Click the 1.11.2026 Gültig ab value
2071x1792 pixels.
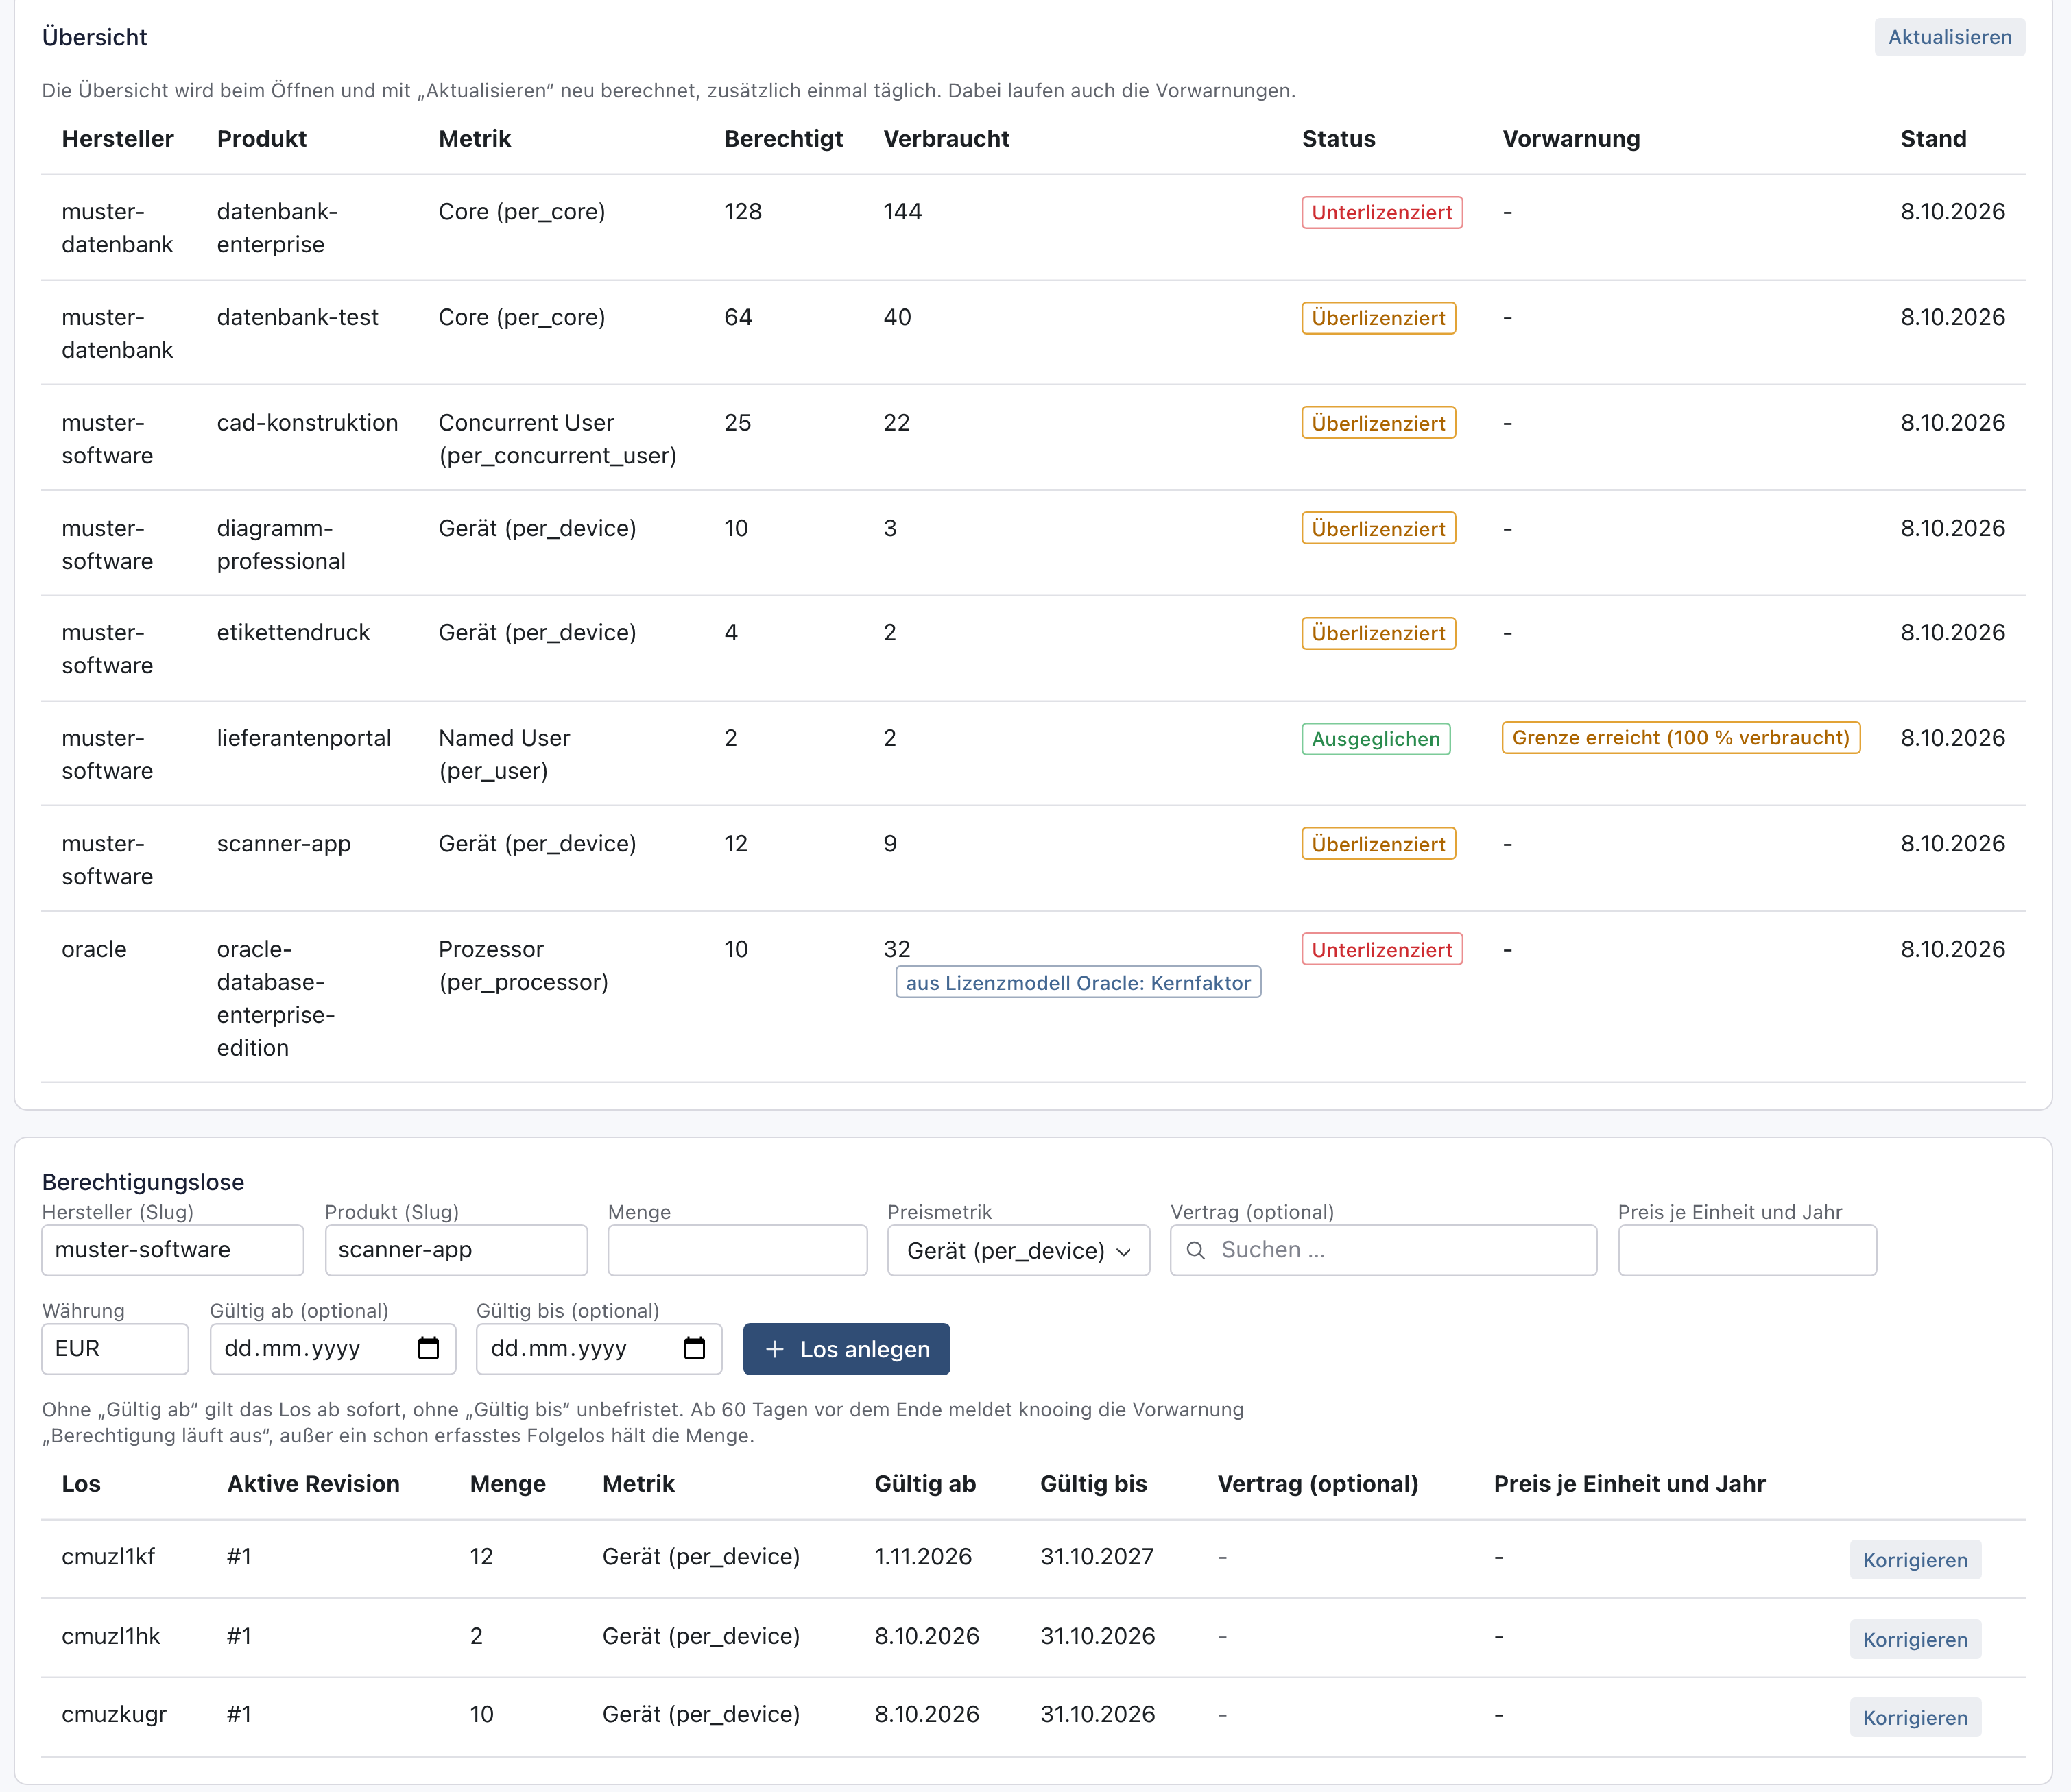[922, 1557]
